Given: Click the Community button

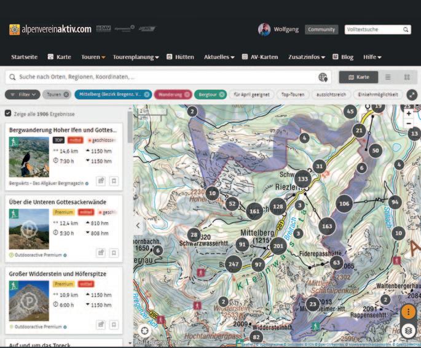Looking at the screenshot, I should (x=321, y=29).
